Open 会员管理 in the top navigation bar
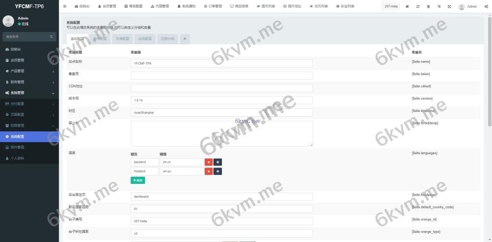 click(107, 6)
